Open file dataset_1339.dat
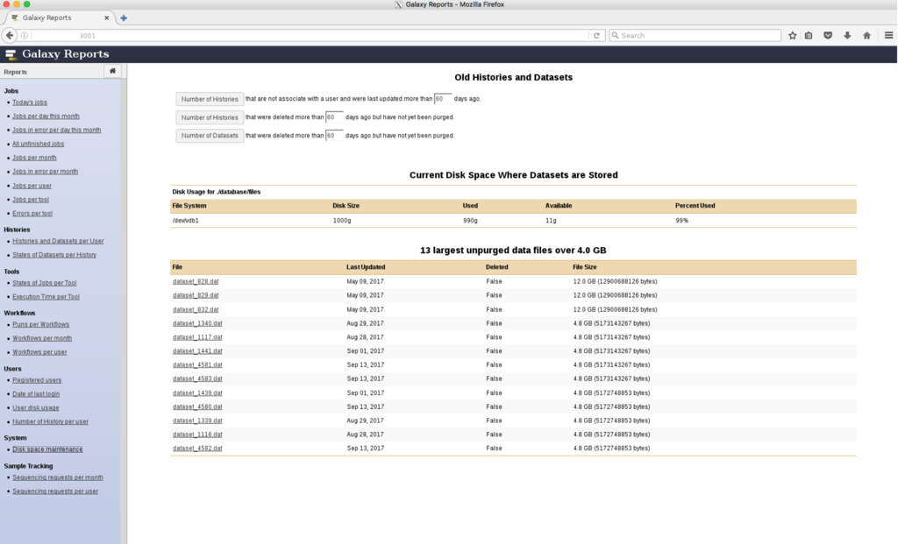 point(197,420)
